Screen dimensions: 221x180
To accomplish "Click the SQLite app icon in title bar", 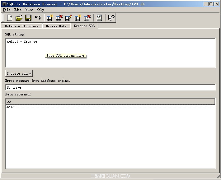I will (4, 4).
